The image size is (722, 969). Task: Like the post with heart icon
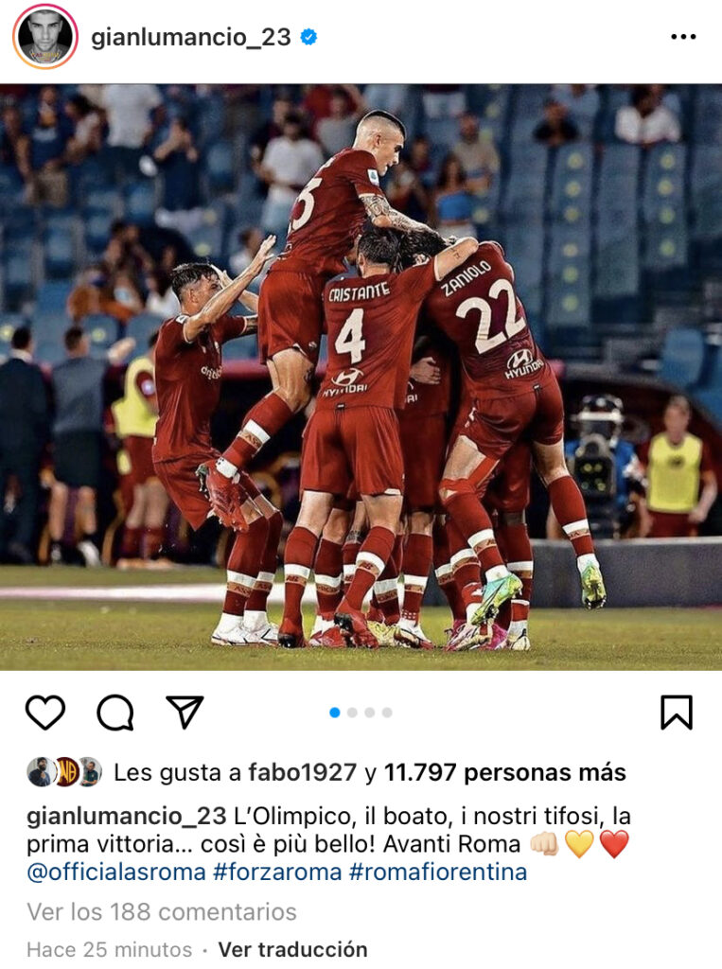point(45,712)
